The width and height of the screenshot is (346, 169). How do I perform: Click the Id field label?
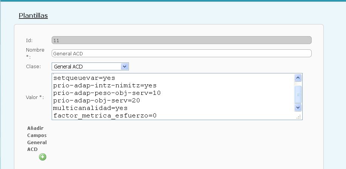point(29,40)
